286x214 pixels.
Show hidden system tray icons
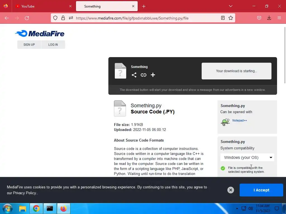coord(237,208)
